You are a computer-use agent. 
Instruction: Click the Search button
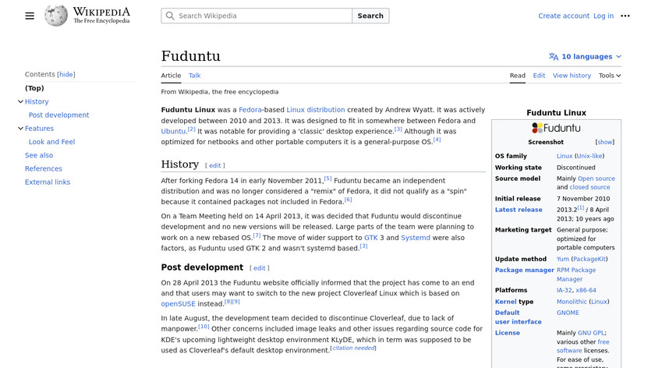click(x=370, y=16)
